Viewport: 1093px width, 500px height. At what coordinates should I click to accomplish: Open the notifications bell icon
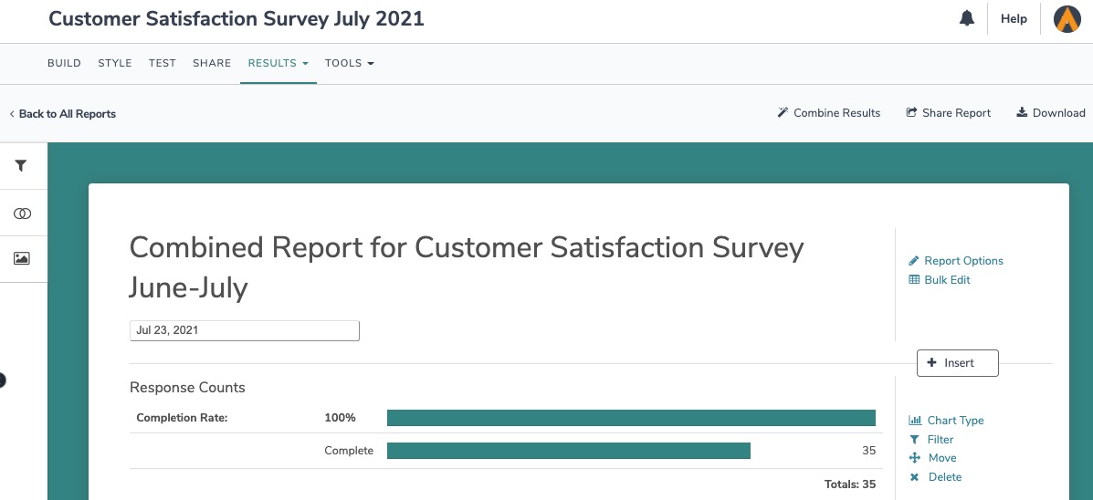click(967, 19)
